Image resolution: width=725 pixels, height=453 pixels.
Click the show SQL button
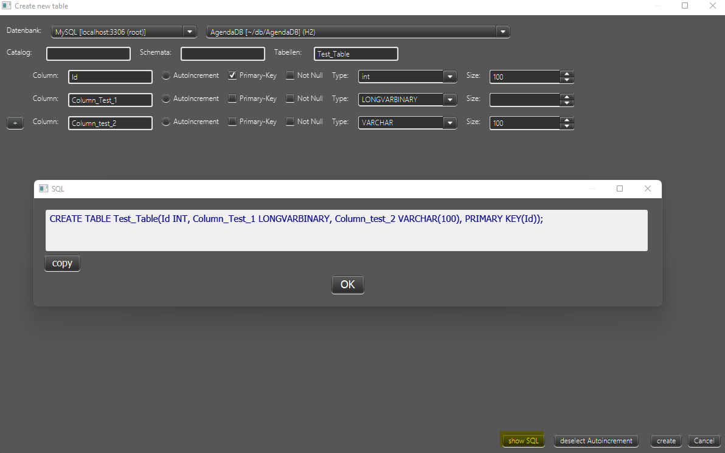click(x=524, y=441)
